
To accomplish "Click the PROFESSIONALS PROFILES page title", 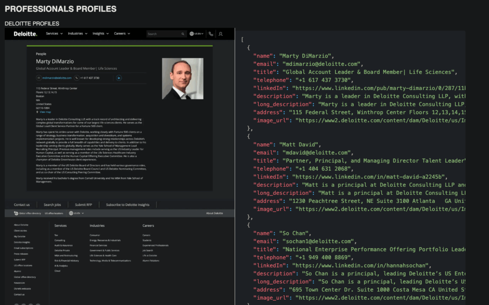I will [x=61, y=9].
